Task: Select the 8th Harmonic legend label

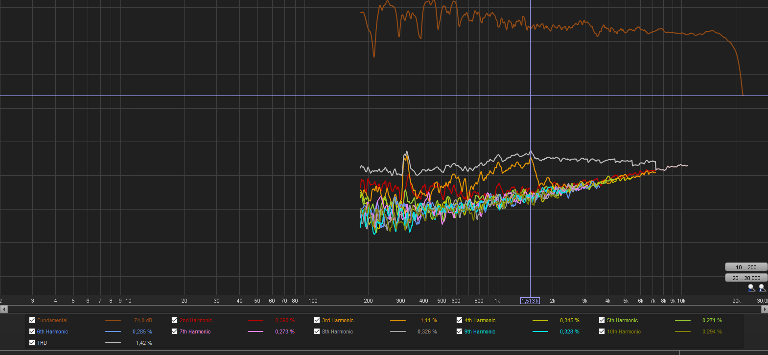Action: [338, 331]
